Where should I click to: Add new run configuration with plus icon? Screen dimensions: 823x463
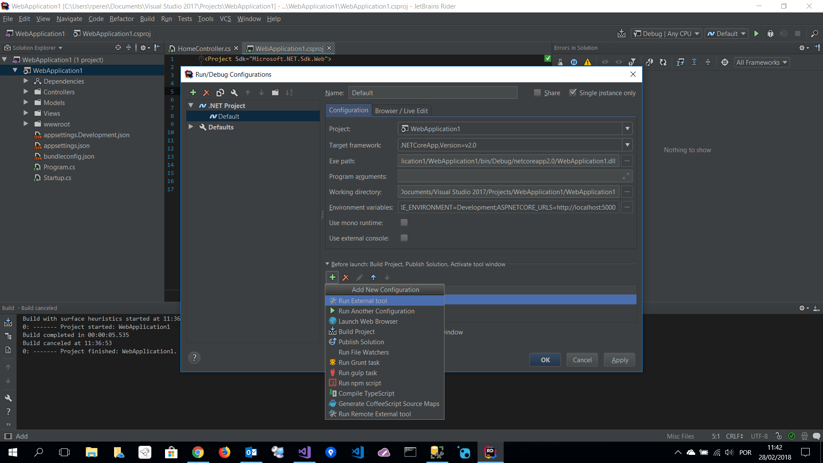coord(193,93)
